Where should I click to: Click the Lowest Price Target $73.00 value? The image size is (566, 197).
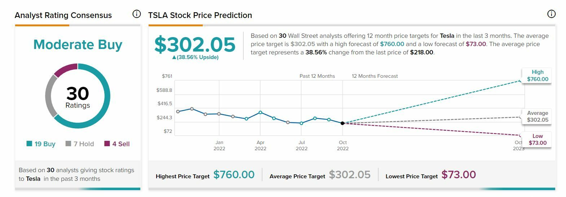point(458,175)
